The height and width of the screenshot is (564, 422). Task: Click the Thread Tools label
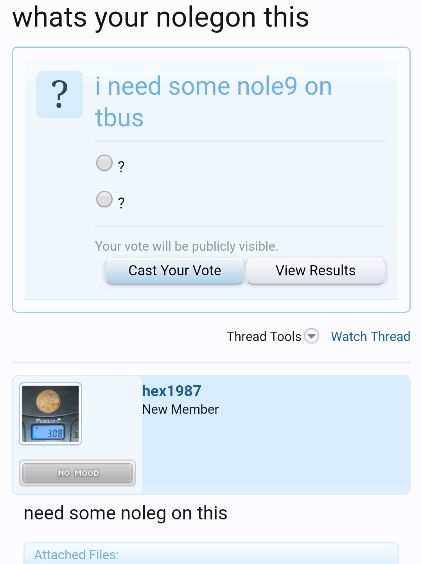pyautogui.click(x=264, y=336)
